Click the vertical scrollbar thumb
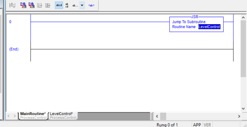 pyautogui.click(x=243, y=49)
